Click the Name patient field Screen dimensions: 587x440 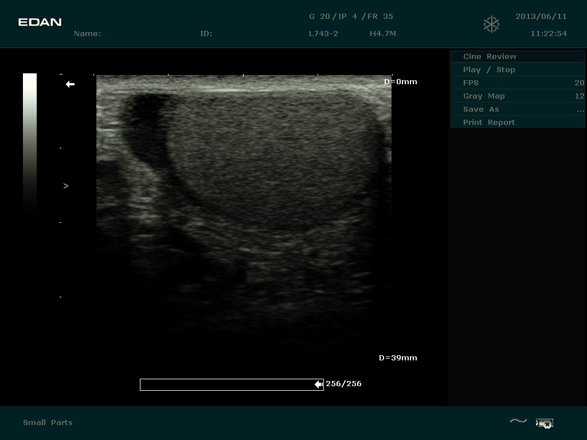pyautogui.click(x=87, y=33)
